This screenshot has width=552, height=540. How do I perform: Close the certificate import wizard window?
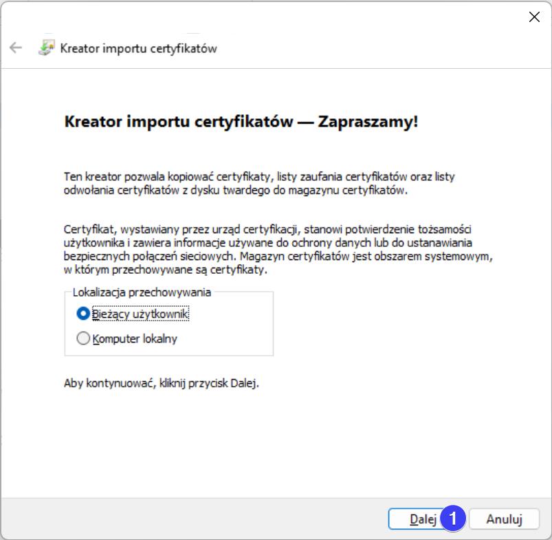coord(533,17)
